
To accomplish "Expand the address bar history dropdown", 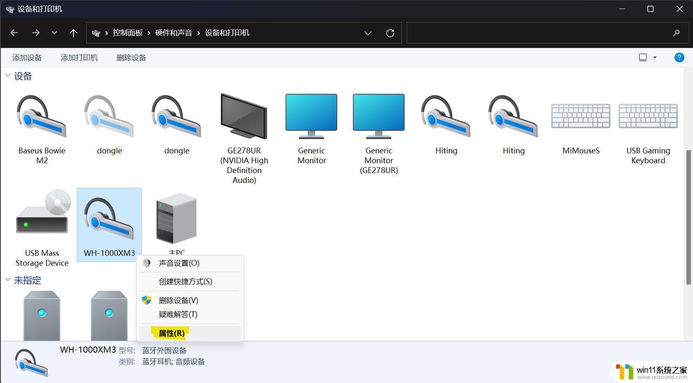I will point(368,33).
